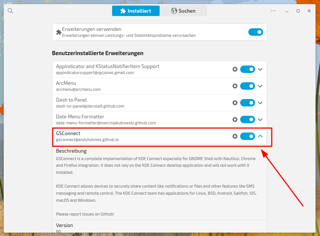Open the three-dot main menu
320x236 pixels.
coord(273,11)
